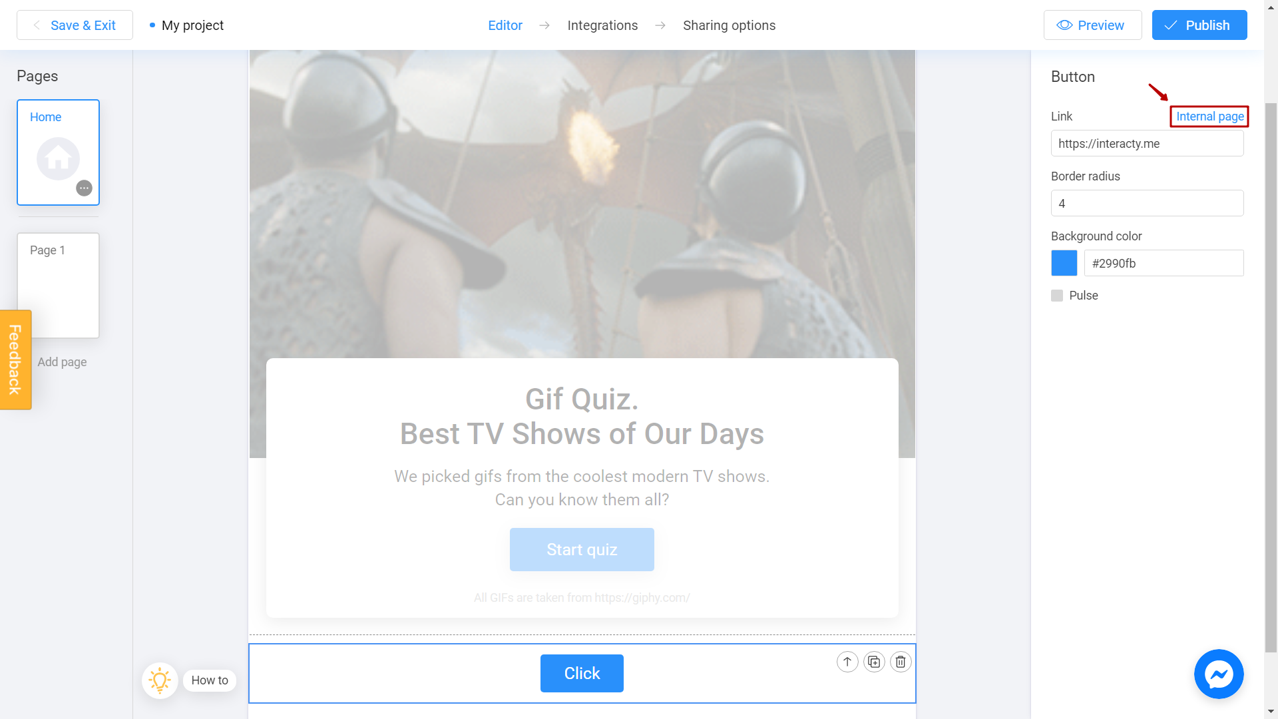Expand the Sharing options step
This screenshot has height=719, width=1278.
pos(730,25)
